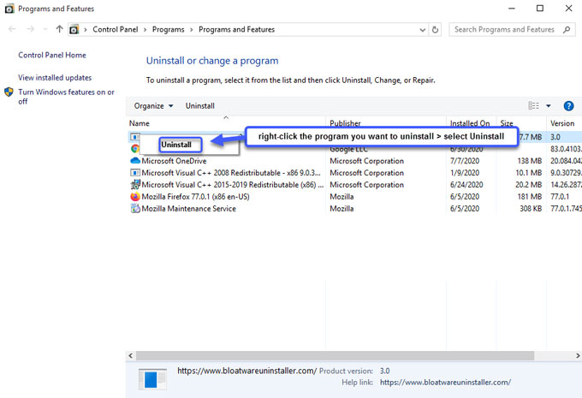582x398 pixels.
Task: Minimize the Programs and Features window
Action: [512, 9]
